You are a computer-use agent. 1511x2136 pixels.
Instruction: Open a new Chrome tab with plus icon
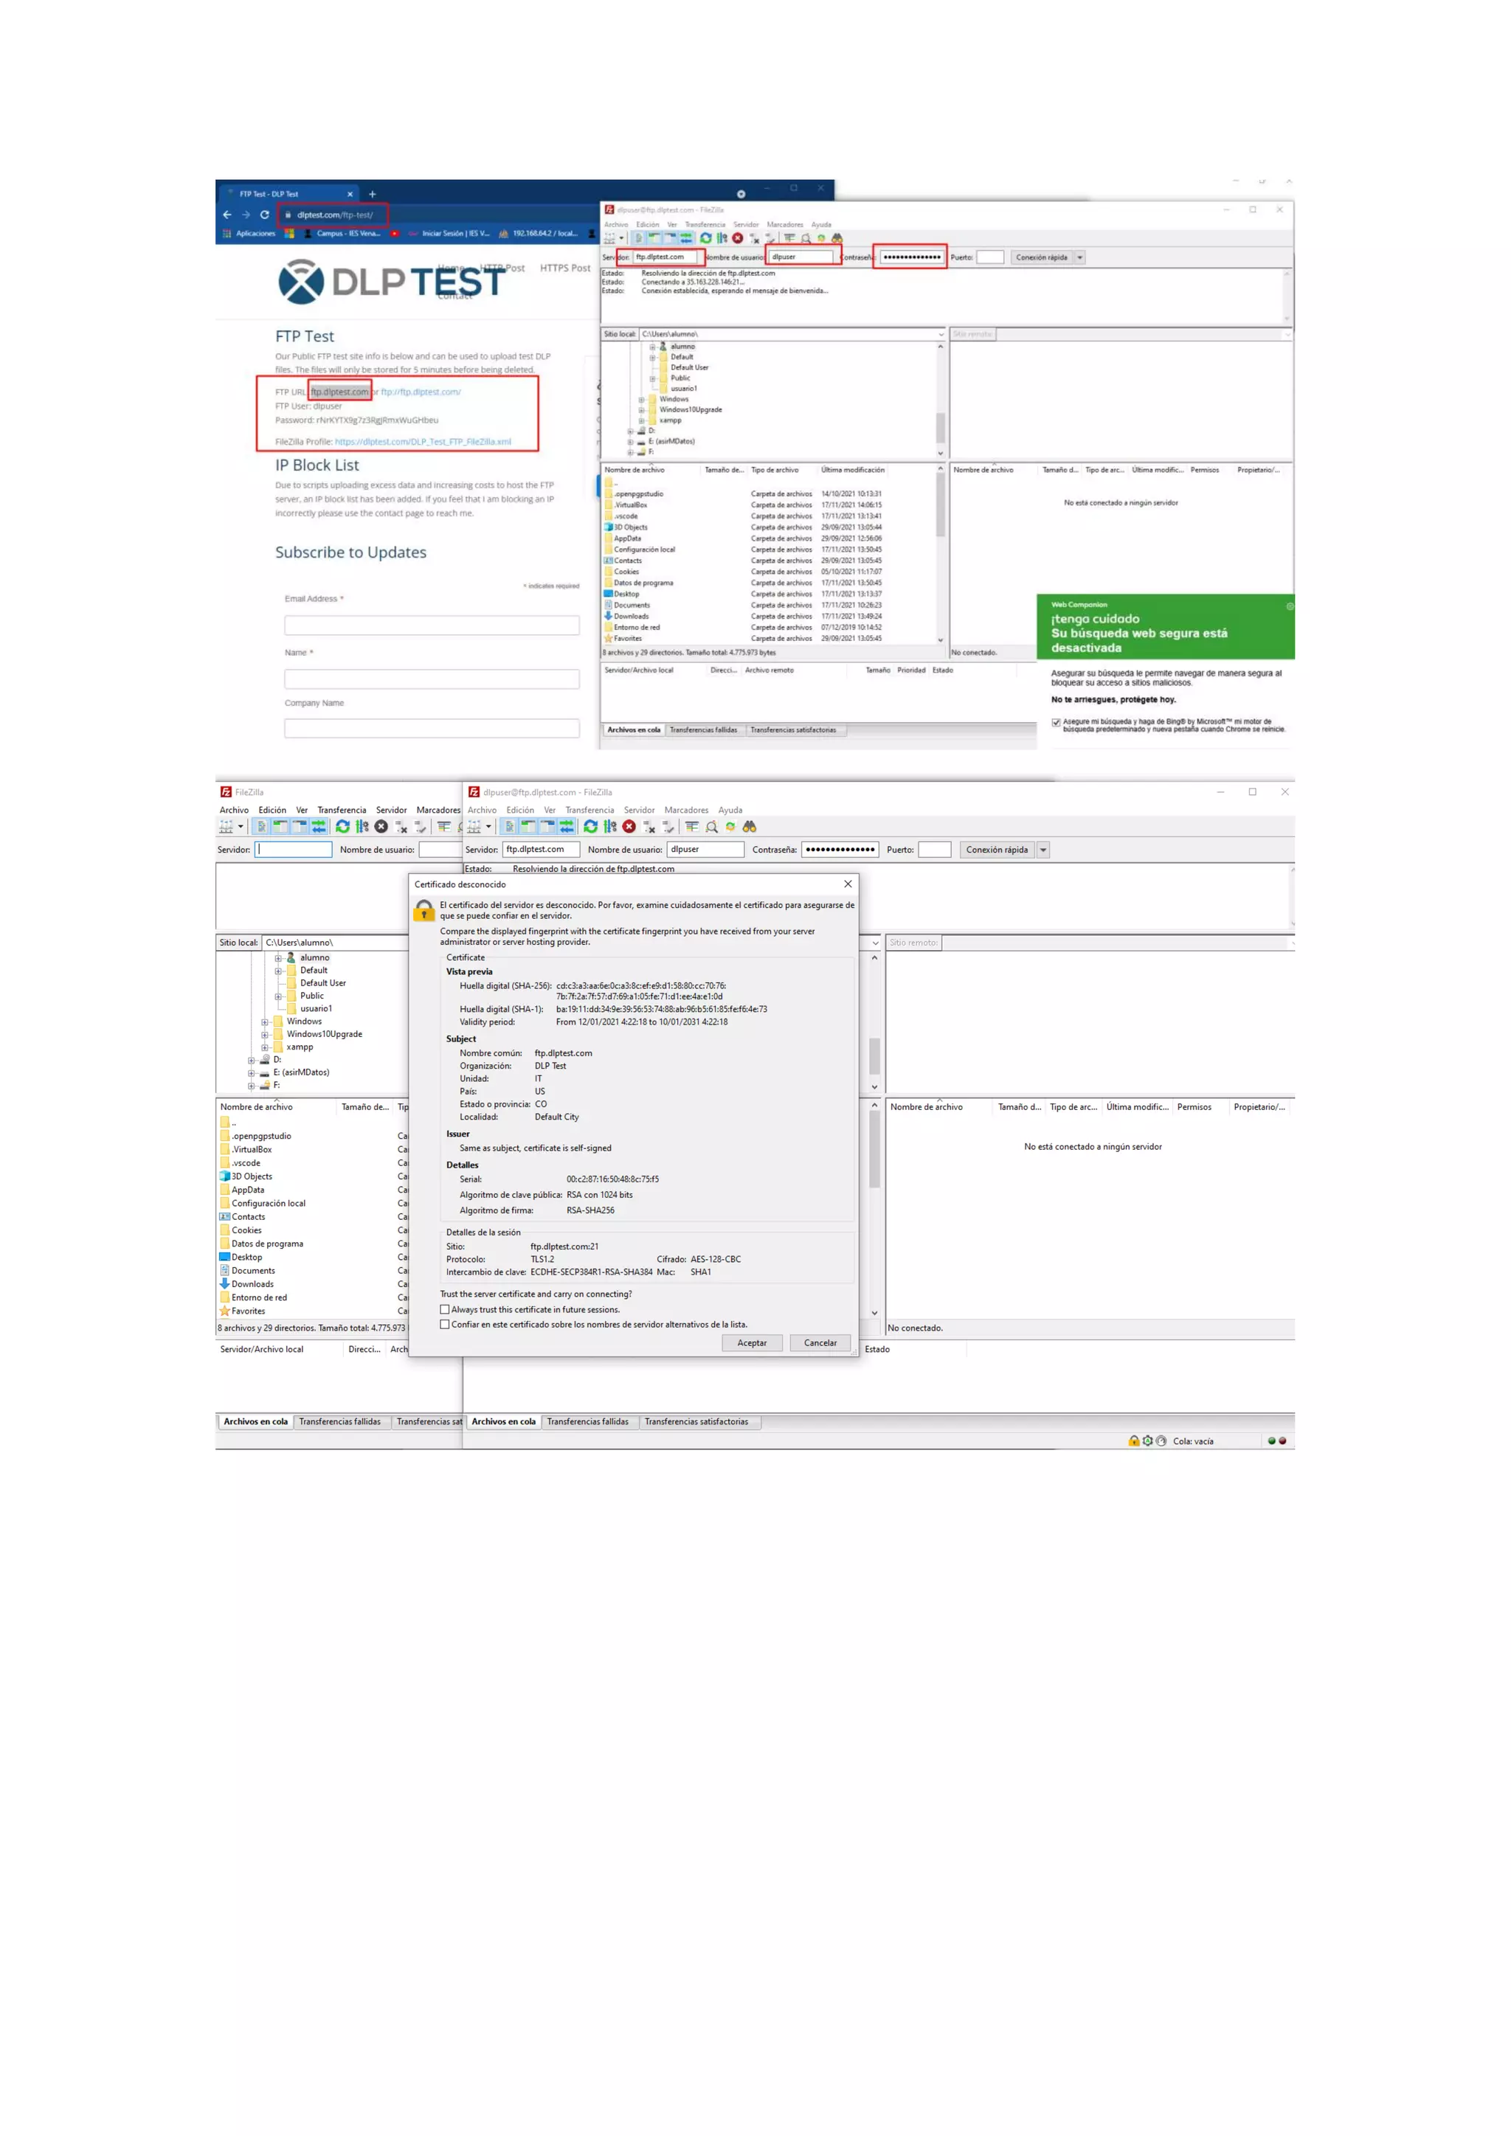(x=372, y=195)
